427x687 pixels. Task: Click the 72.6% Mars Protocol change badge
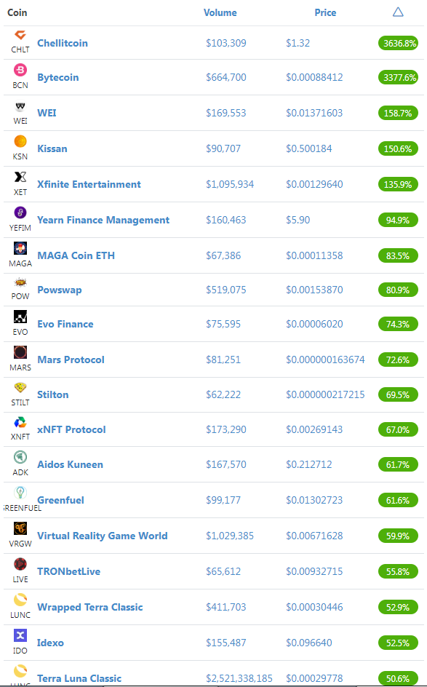coord(398,360)
